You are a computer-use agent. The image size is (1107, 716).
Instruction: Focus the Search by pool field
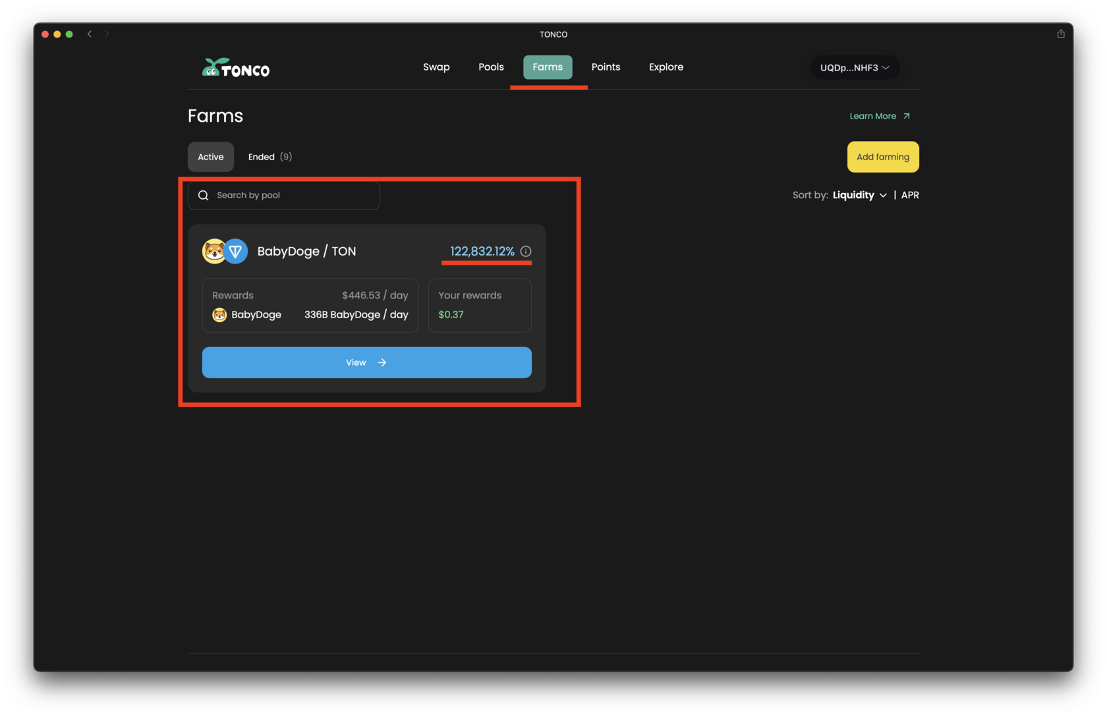tap(284, 196)
